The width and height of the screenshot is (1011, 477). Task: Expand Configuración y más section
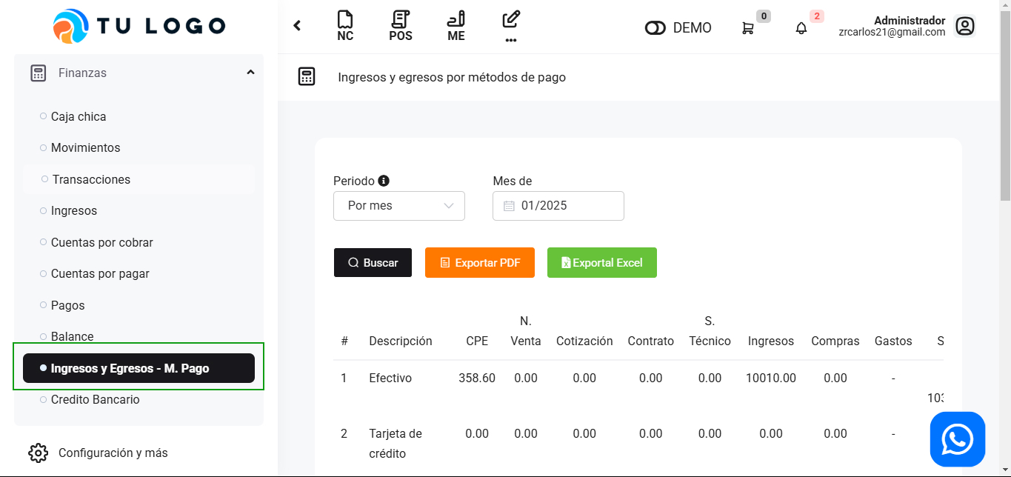click(x=113, y=453)
